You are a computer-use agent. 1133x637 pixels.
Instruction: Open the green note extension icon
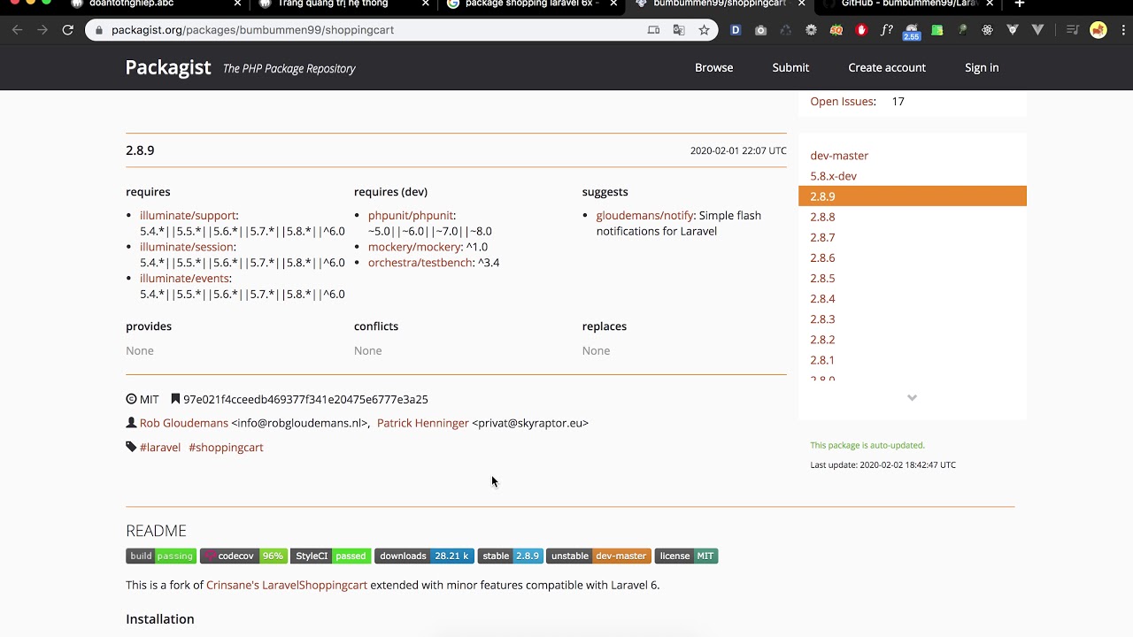936,30
